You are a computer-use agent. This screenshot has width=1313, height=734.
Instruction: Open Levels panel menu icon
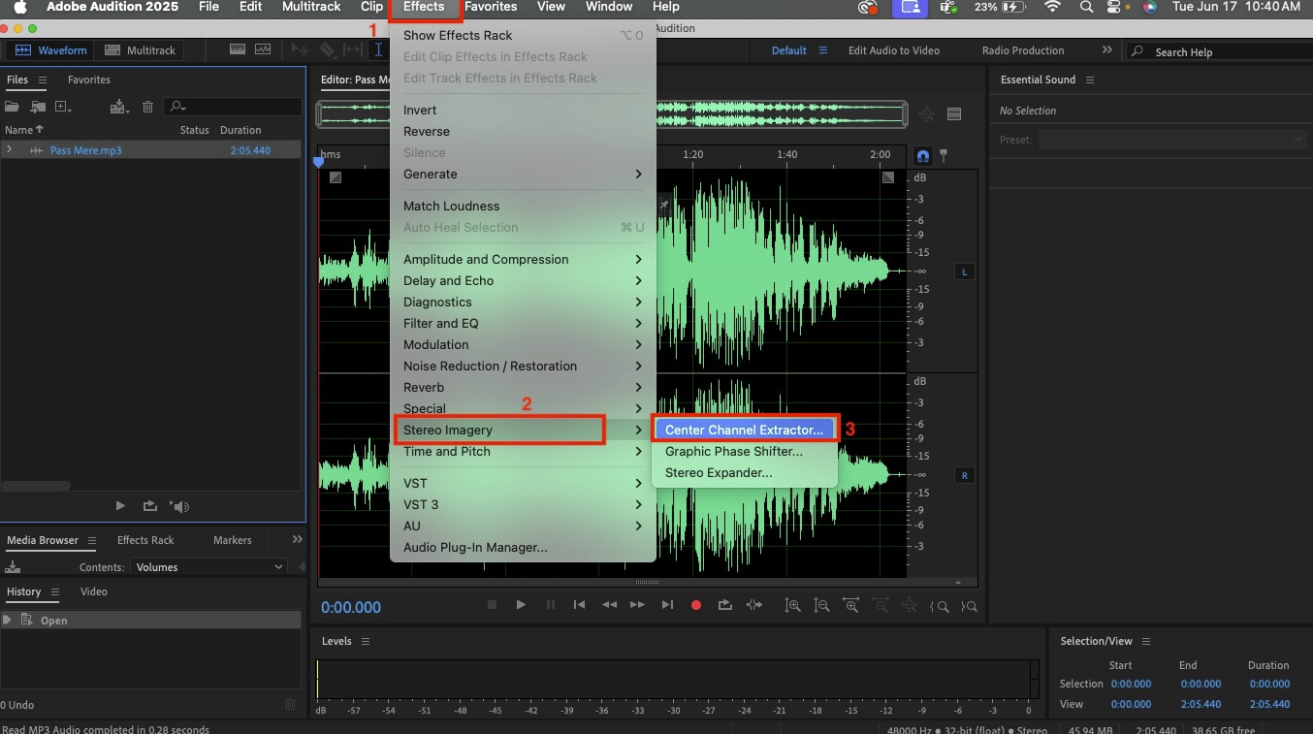coord(365,641)
